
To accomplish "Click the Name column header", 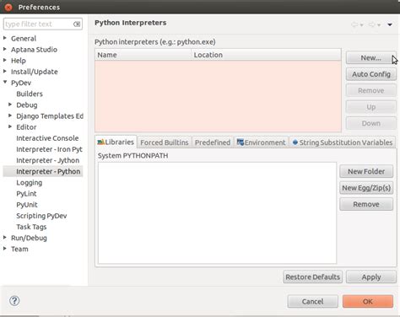I will [x=143, y=55].
